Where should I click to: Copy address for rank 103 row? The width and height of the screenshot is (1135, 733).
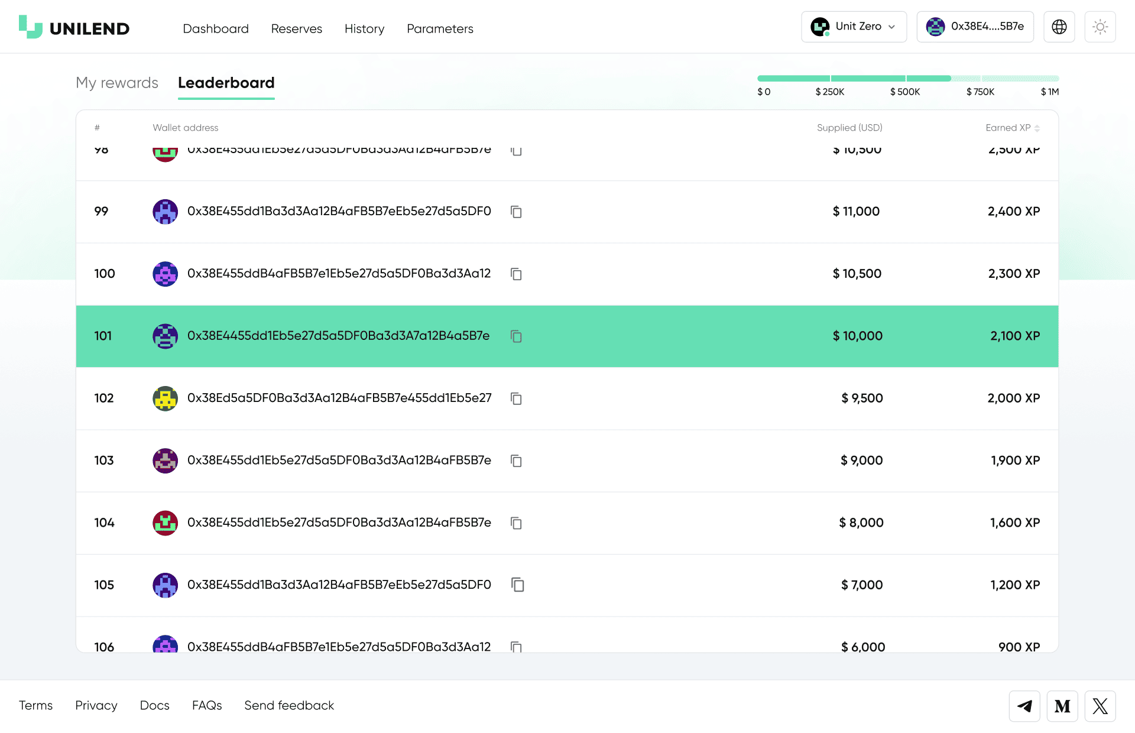click(x=516, y=460)
